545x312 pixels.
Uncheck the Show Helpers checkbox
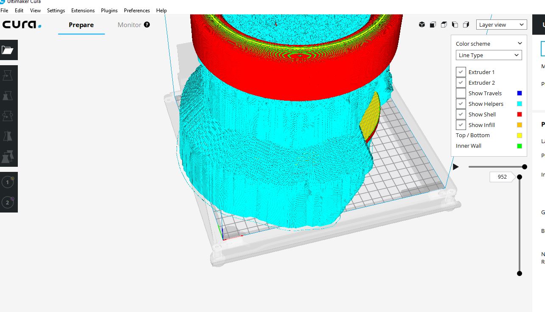coord(461,104)
